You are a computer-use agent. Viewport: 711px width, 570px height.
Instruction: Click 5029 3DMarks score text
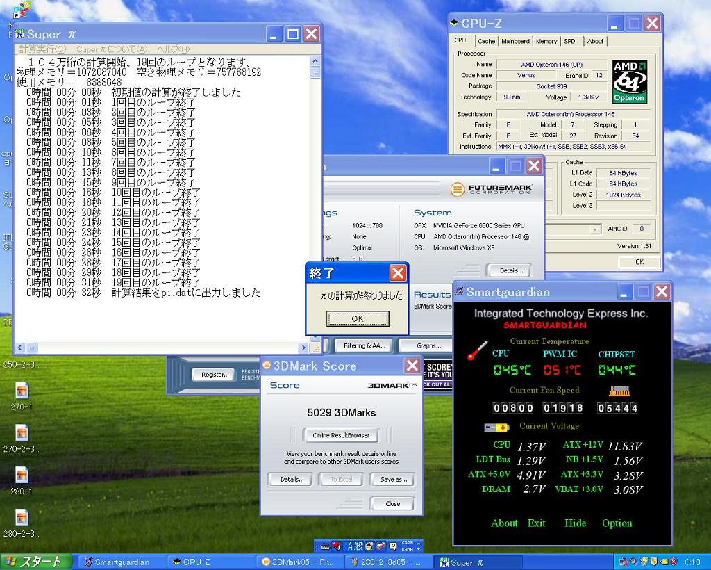[x=341, y=413]
